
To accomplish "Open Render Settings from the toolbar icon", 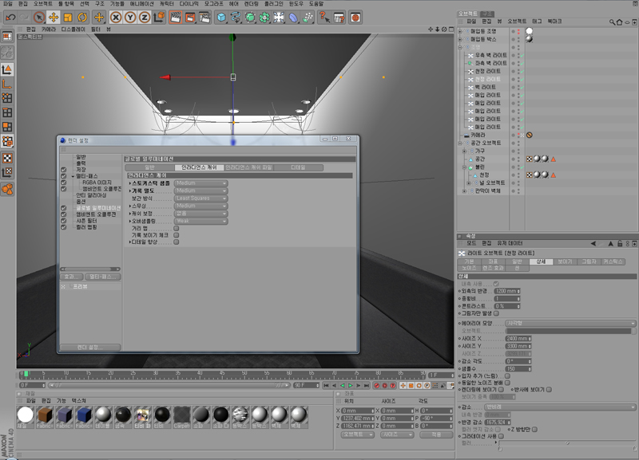I will (x=204, y=17).
